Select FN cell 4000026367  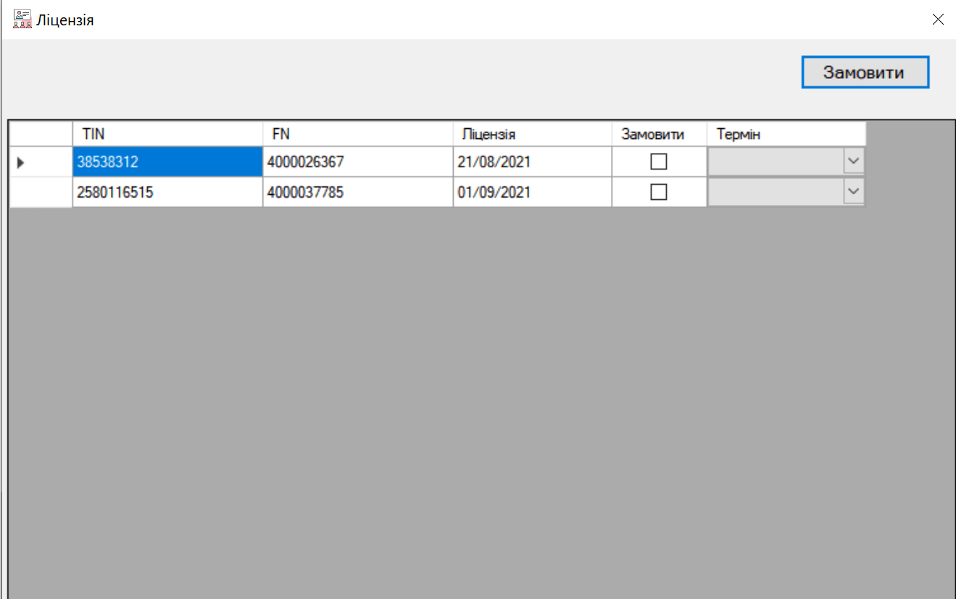point(357,162)
